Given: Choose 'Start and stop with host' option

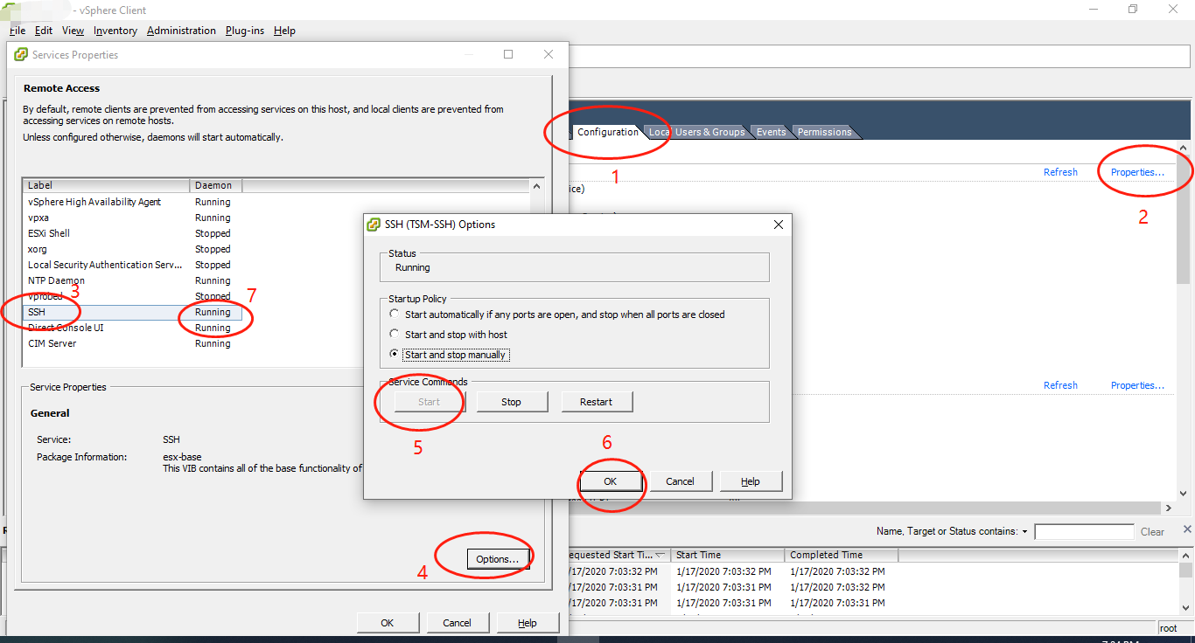Looking at the screenshot, I should click(x=395, y=335).
